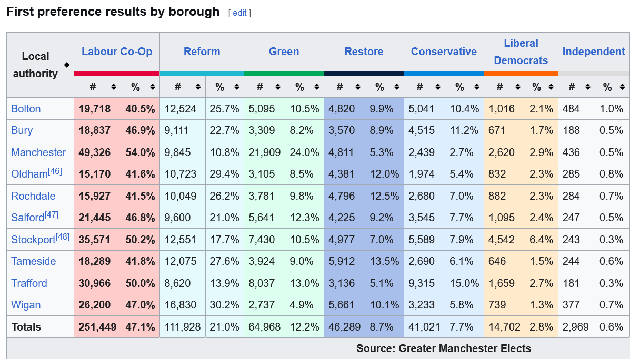Screen dimensions: 630x360
Task: Sort by Reform vote count
Action: click(x=198, y=87)
